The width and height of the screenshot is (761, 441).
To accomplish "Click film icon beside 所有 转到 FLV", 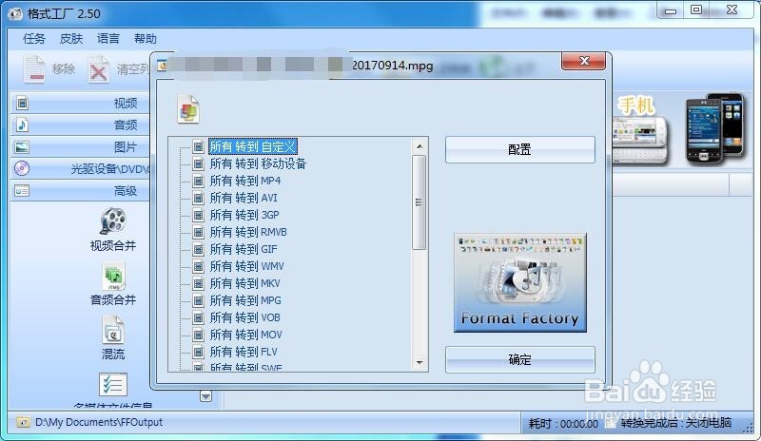I will pyautogui.click(x=198, y=352).
